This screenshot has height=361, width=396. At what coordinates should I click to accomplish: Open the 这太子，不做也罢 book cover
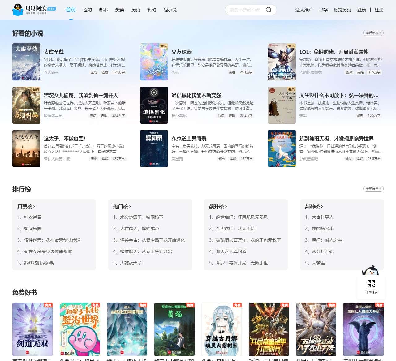pyautogui.click(x=26, y=148)
